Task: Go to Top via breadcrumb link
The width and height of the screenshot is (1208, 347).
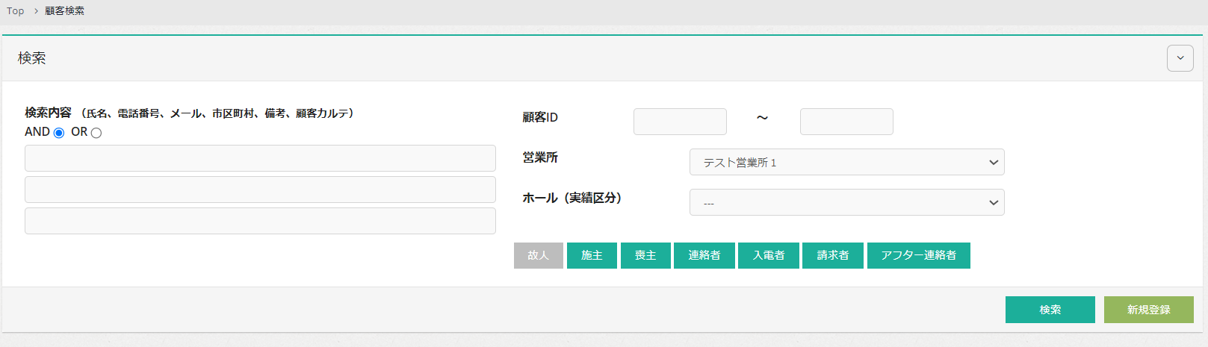Action: click(x=16, y=11)
